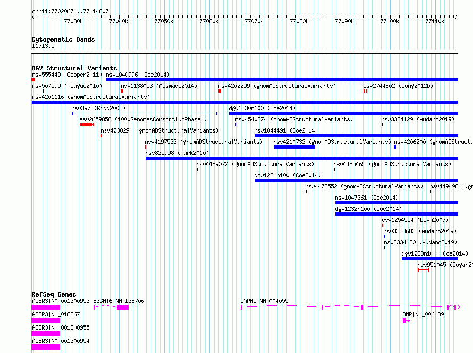Click the nsv1044491 (Coe2014) variant bar
The image size is (473, 353).
[356, 136]
